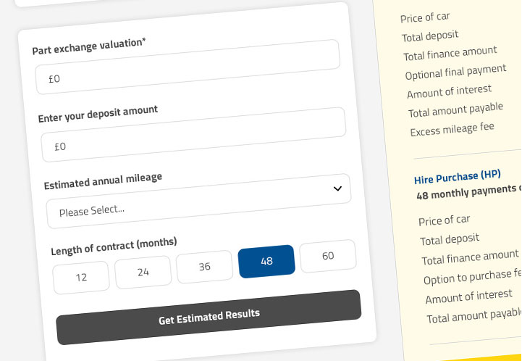
Task: Click the Estimated annual mileage label
Action: point(103,181)
